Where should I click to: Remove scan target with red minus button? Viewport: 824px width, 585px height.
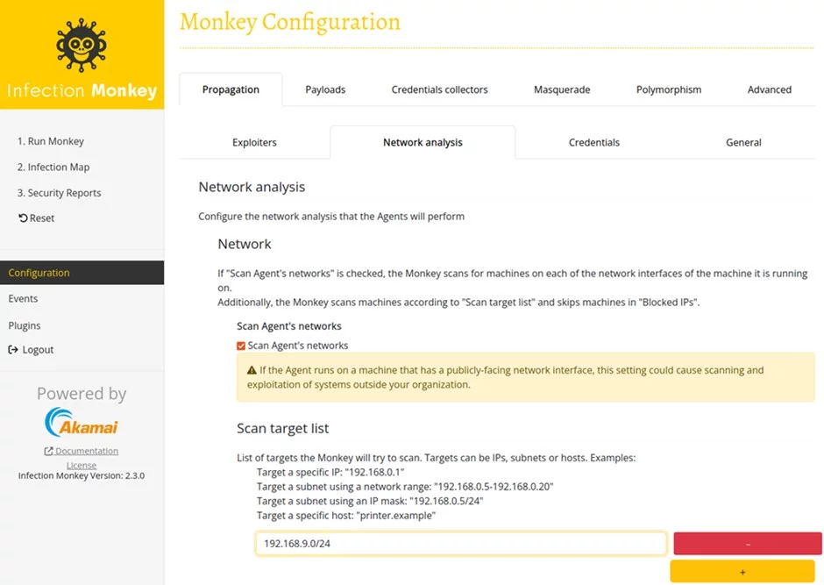[x=747, y=544]
